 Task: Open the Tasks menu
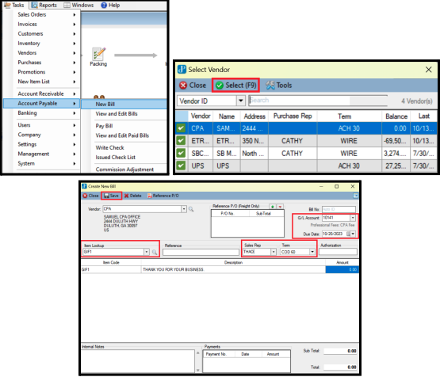pos(14,5)
